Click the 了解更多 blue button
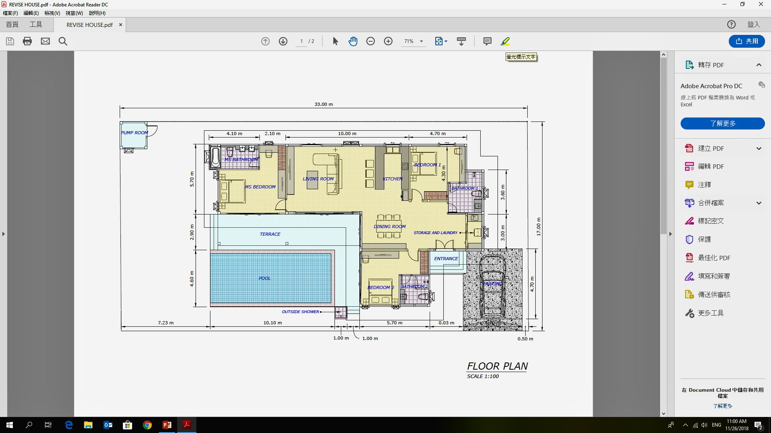The height and width of the screenshot is (433, 771). pos(722,123)
